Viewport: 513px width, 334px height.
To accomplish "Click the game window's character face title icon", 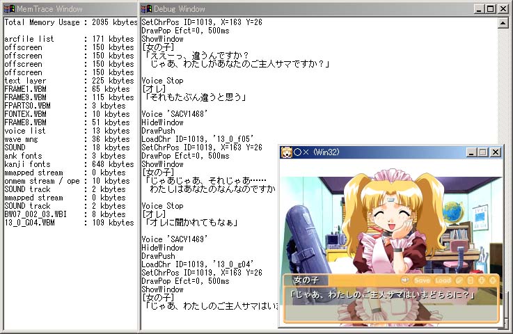I will point(287,152).
